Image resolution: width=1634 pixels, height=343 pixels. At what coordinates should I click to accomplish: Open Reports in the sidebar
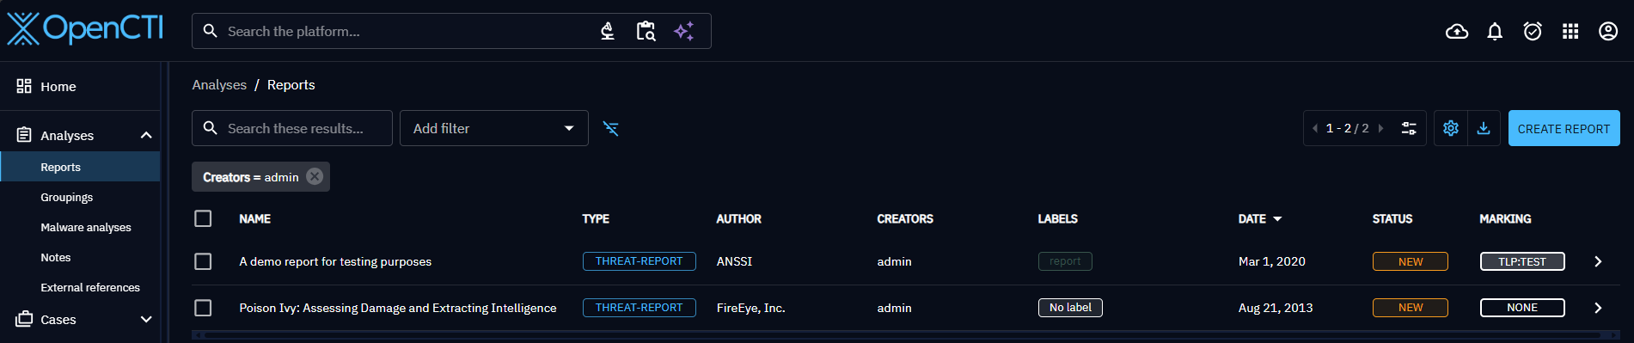(80, 167)
